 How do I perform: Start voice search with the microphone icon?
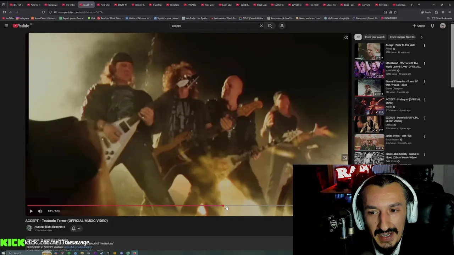pos(282,25)
